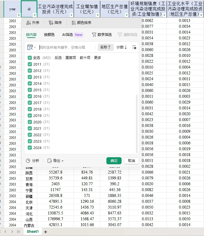Screen dimensions: 204x236
Task: Select cell with value 0.0113
Action: point(148,219)
